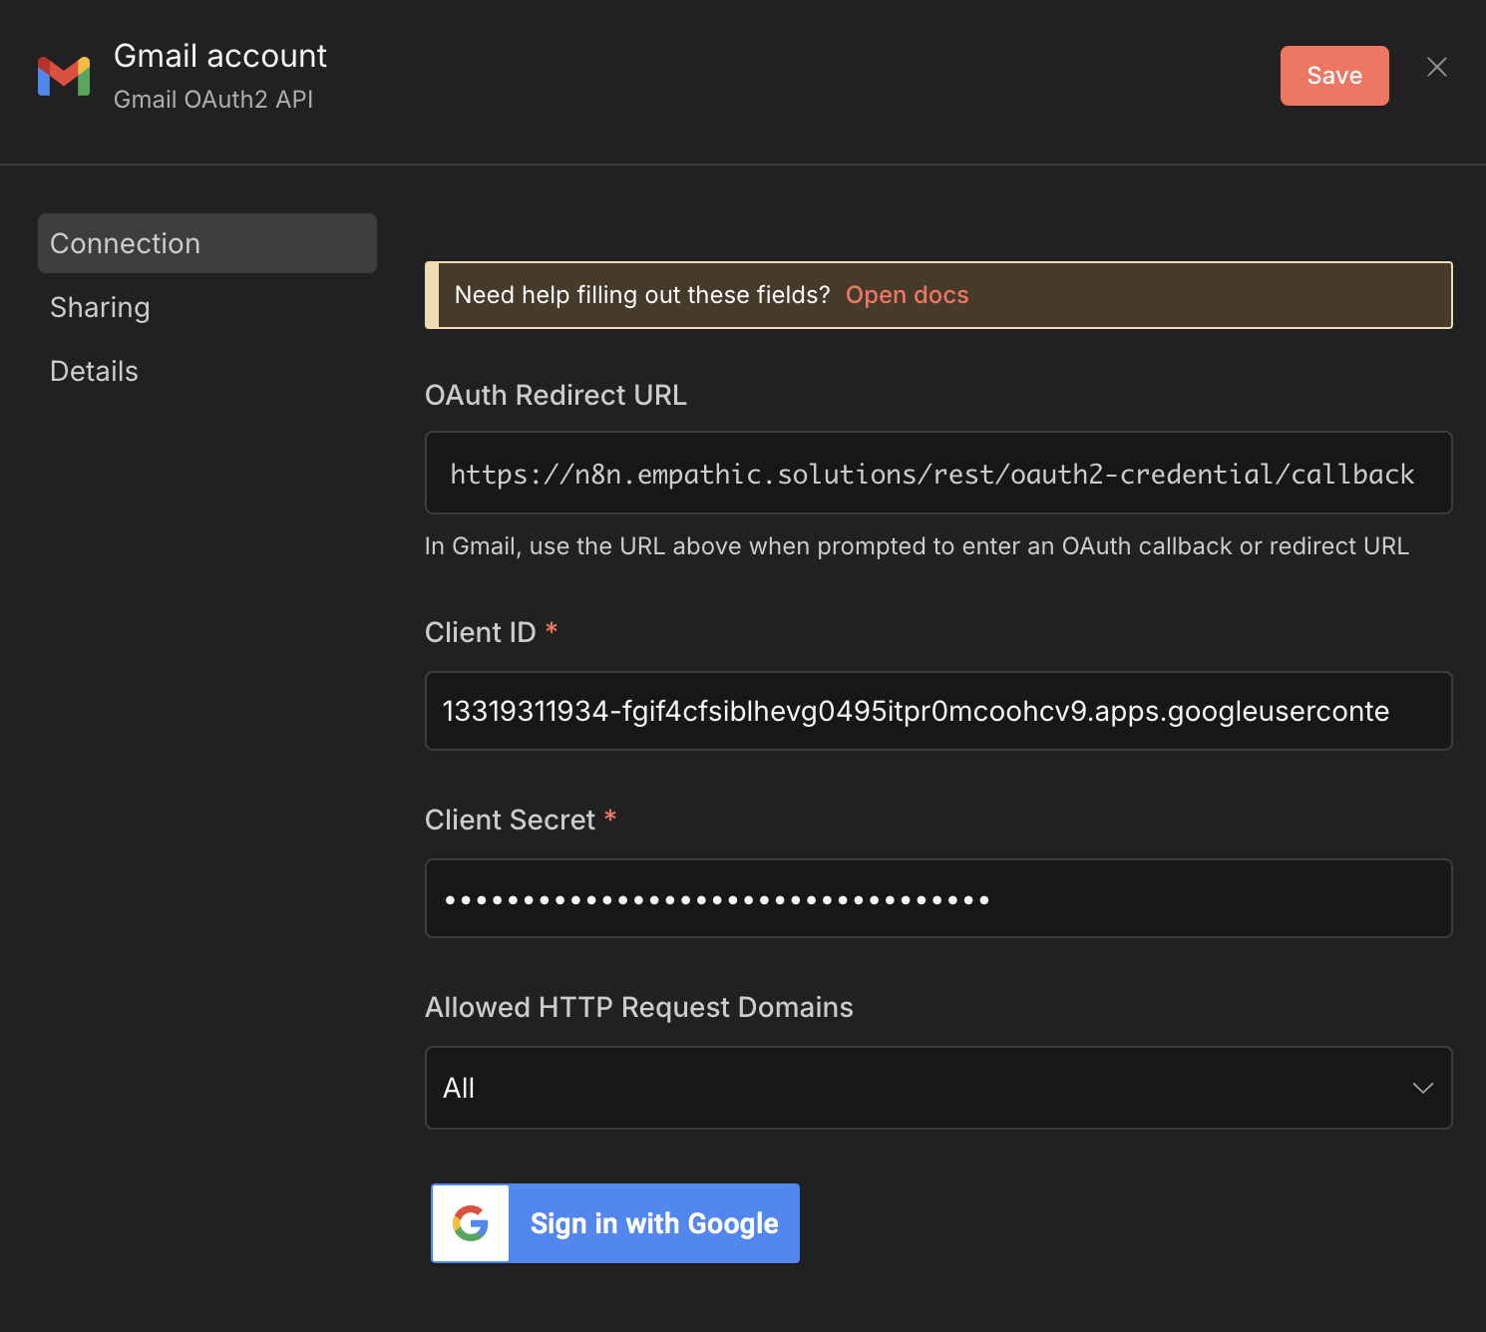Click the Client ID input field

pyautogui.click(x=937, y=711)
